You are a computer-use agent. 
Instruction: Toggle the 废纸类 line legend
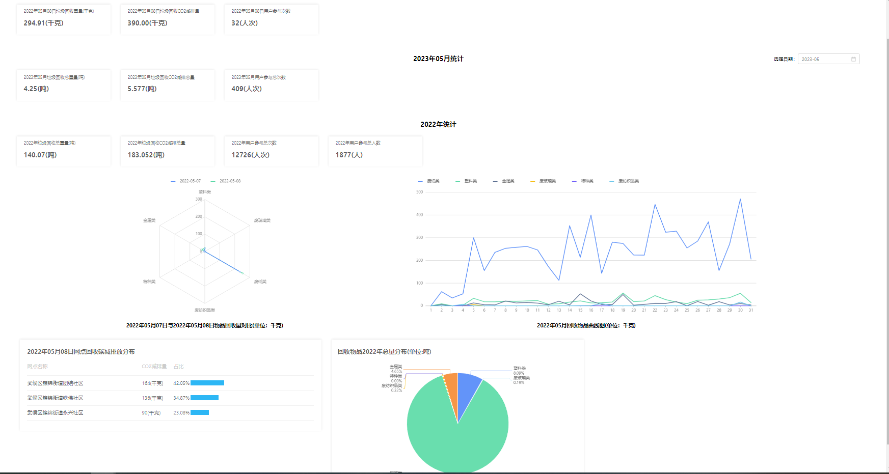(x=428, y=181)
